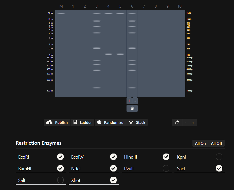
Task: Select the Stack layers icon
Action: (131, 122)
